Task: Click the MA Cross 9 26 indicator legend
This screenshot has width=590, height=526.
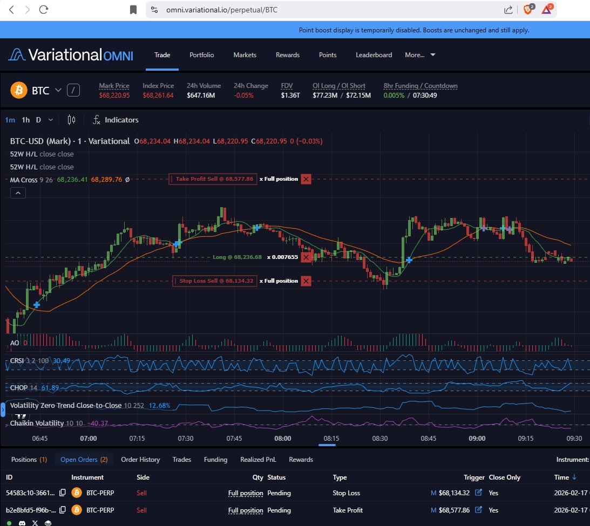Action: (31, 180)
